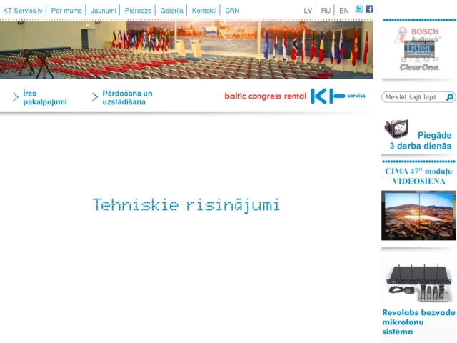
Task: Switch language to EN
Action: 344,11
